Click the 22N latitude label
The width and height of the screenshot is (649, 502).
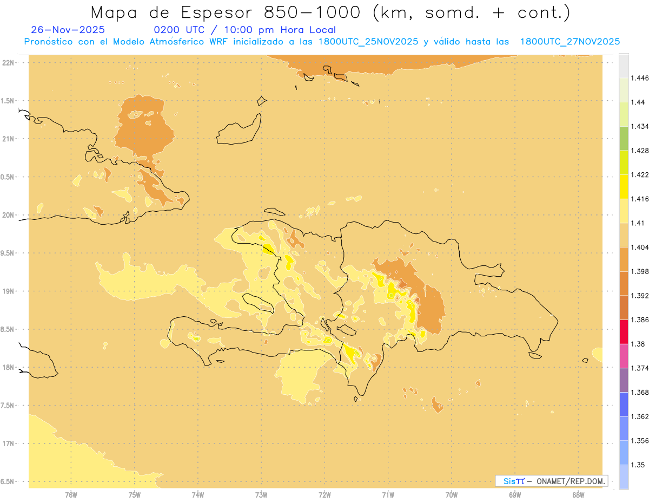9,63
